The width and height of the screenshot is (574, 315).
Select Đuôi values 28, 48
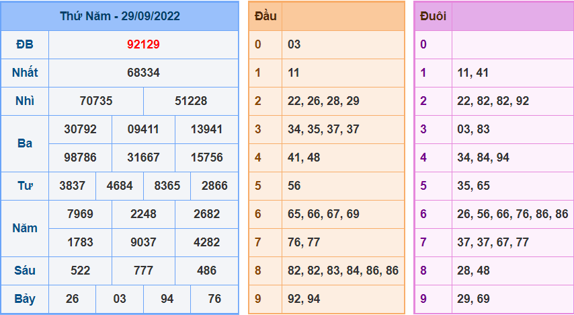(473, 271)
